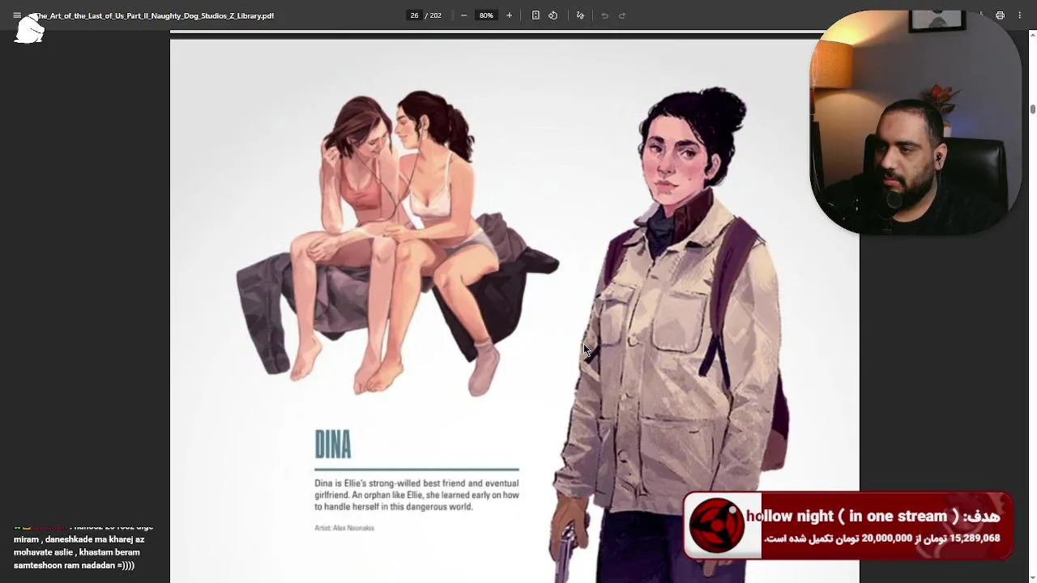This screenshot has height=583, width=1037.
Task: Click the Dina character description paragraph
Action: [416, 495]
